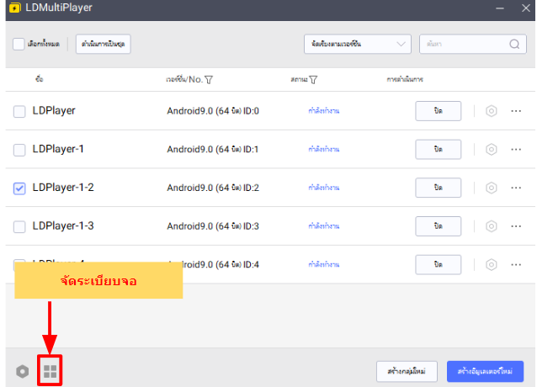Close the LDPlayer-1-2 instance with its button
Screen dimensions: 537x387
tap(439, 188)
